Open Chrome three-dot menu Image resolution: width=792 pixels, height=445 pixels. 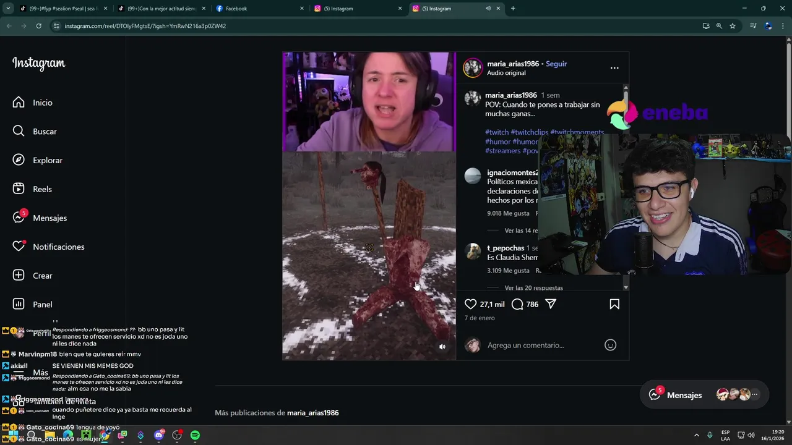point(783,26)
